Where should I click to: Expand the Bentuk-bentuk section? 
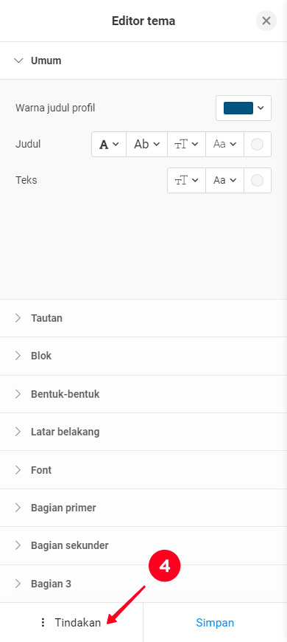click(x=143, y=394)
